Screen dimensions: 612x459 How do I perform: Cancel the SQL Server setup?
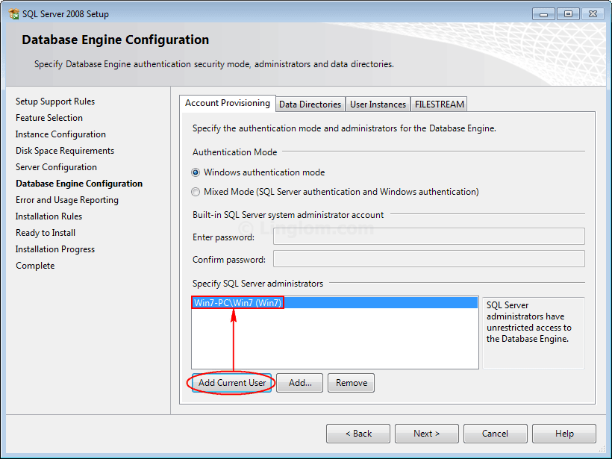[496, 434]
